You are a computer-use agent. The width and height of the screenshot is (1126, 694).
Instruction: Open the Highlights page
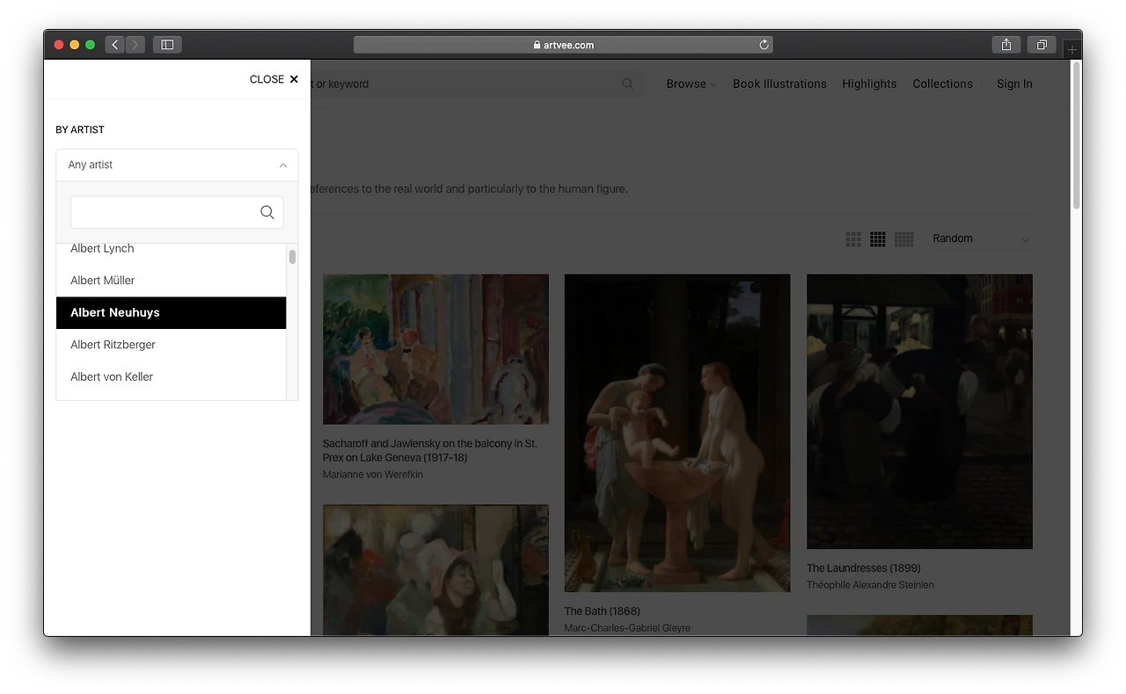coord(869,84)
